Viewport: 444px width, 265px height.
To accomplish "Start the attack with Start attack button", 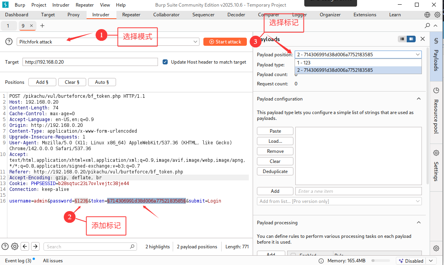I will click(225, 42).
